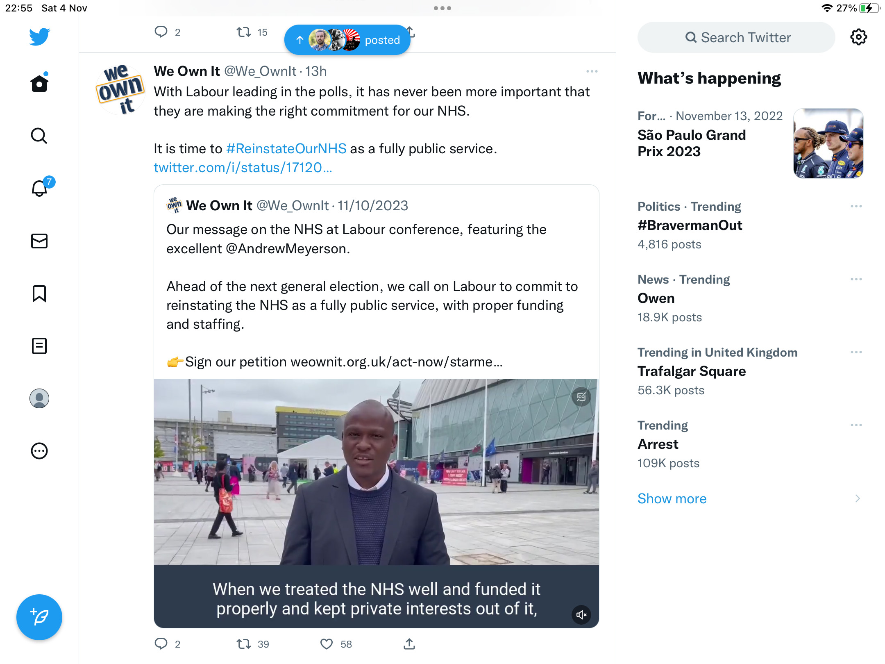Unmute the video with speaker icon
885x664 pixels.
coord(581,614)
